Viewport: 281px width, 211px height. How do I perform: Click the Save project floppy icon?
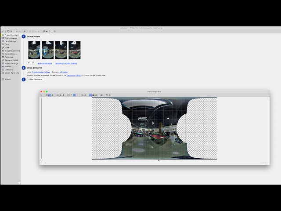(x=11, y=31)
